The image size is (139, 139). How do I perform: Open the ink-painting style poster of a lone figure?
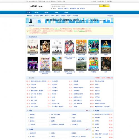coord(57,46)
